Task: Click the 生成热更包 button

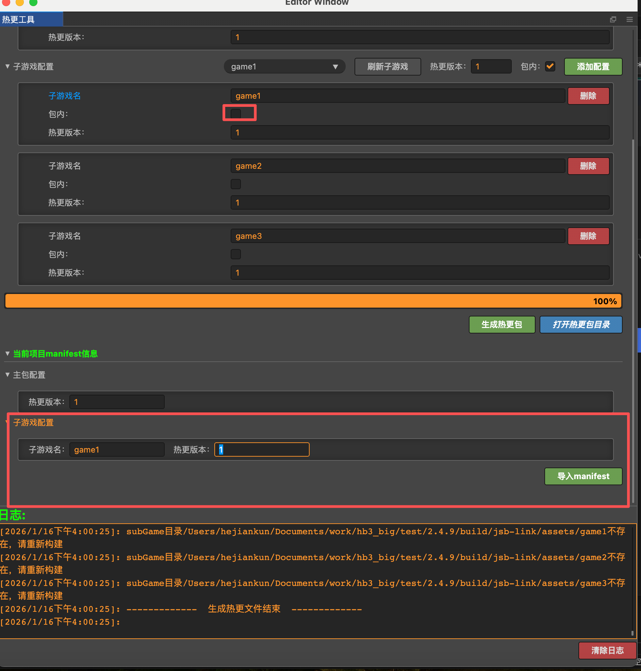Action: pos(502,325)
